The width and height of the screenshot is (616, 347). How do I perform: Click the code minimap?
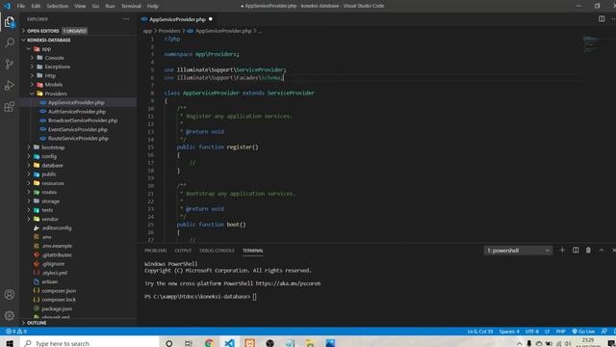tap(591, 44)
